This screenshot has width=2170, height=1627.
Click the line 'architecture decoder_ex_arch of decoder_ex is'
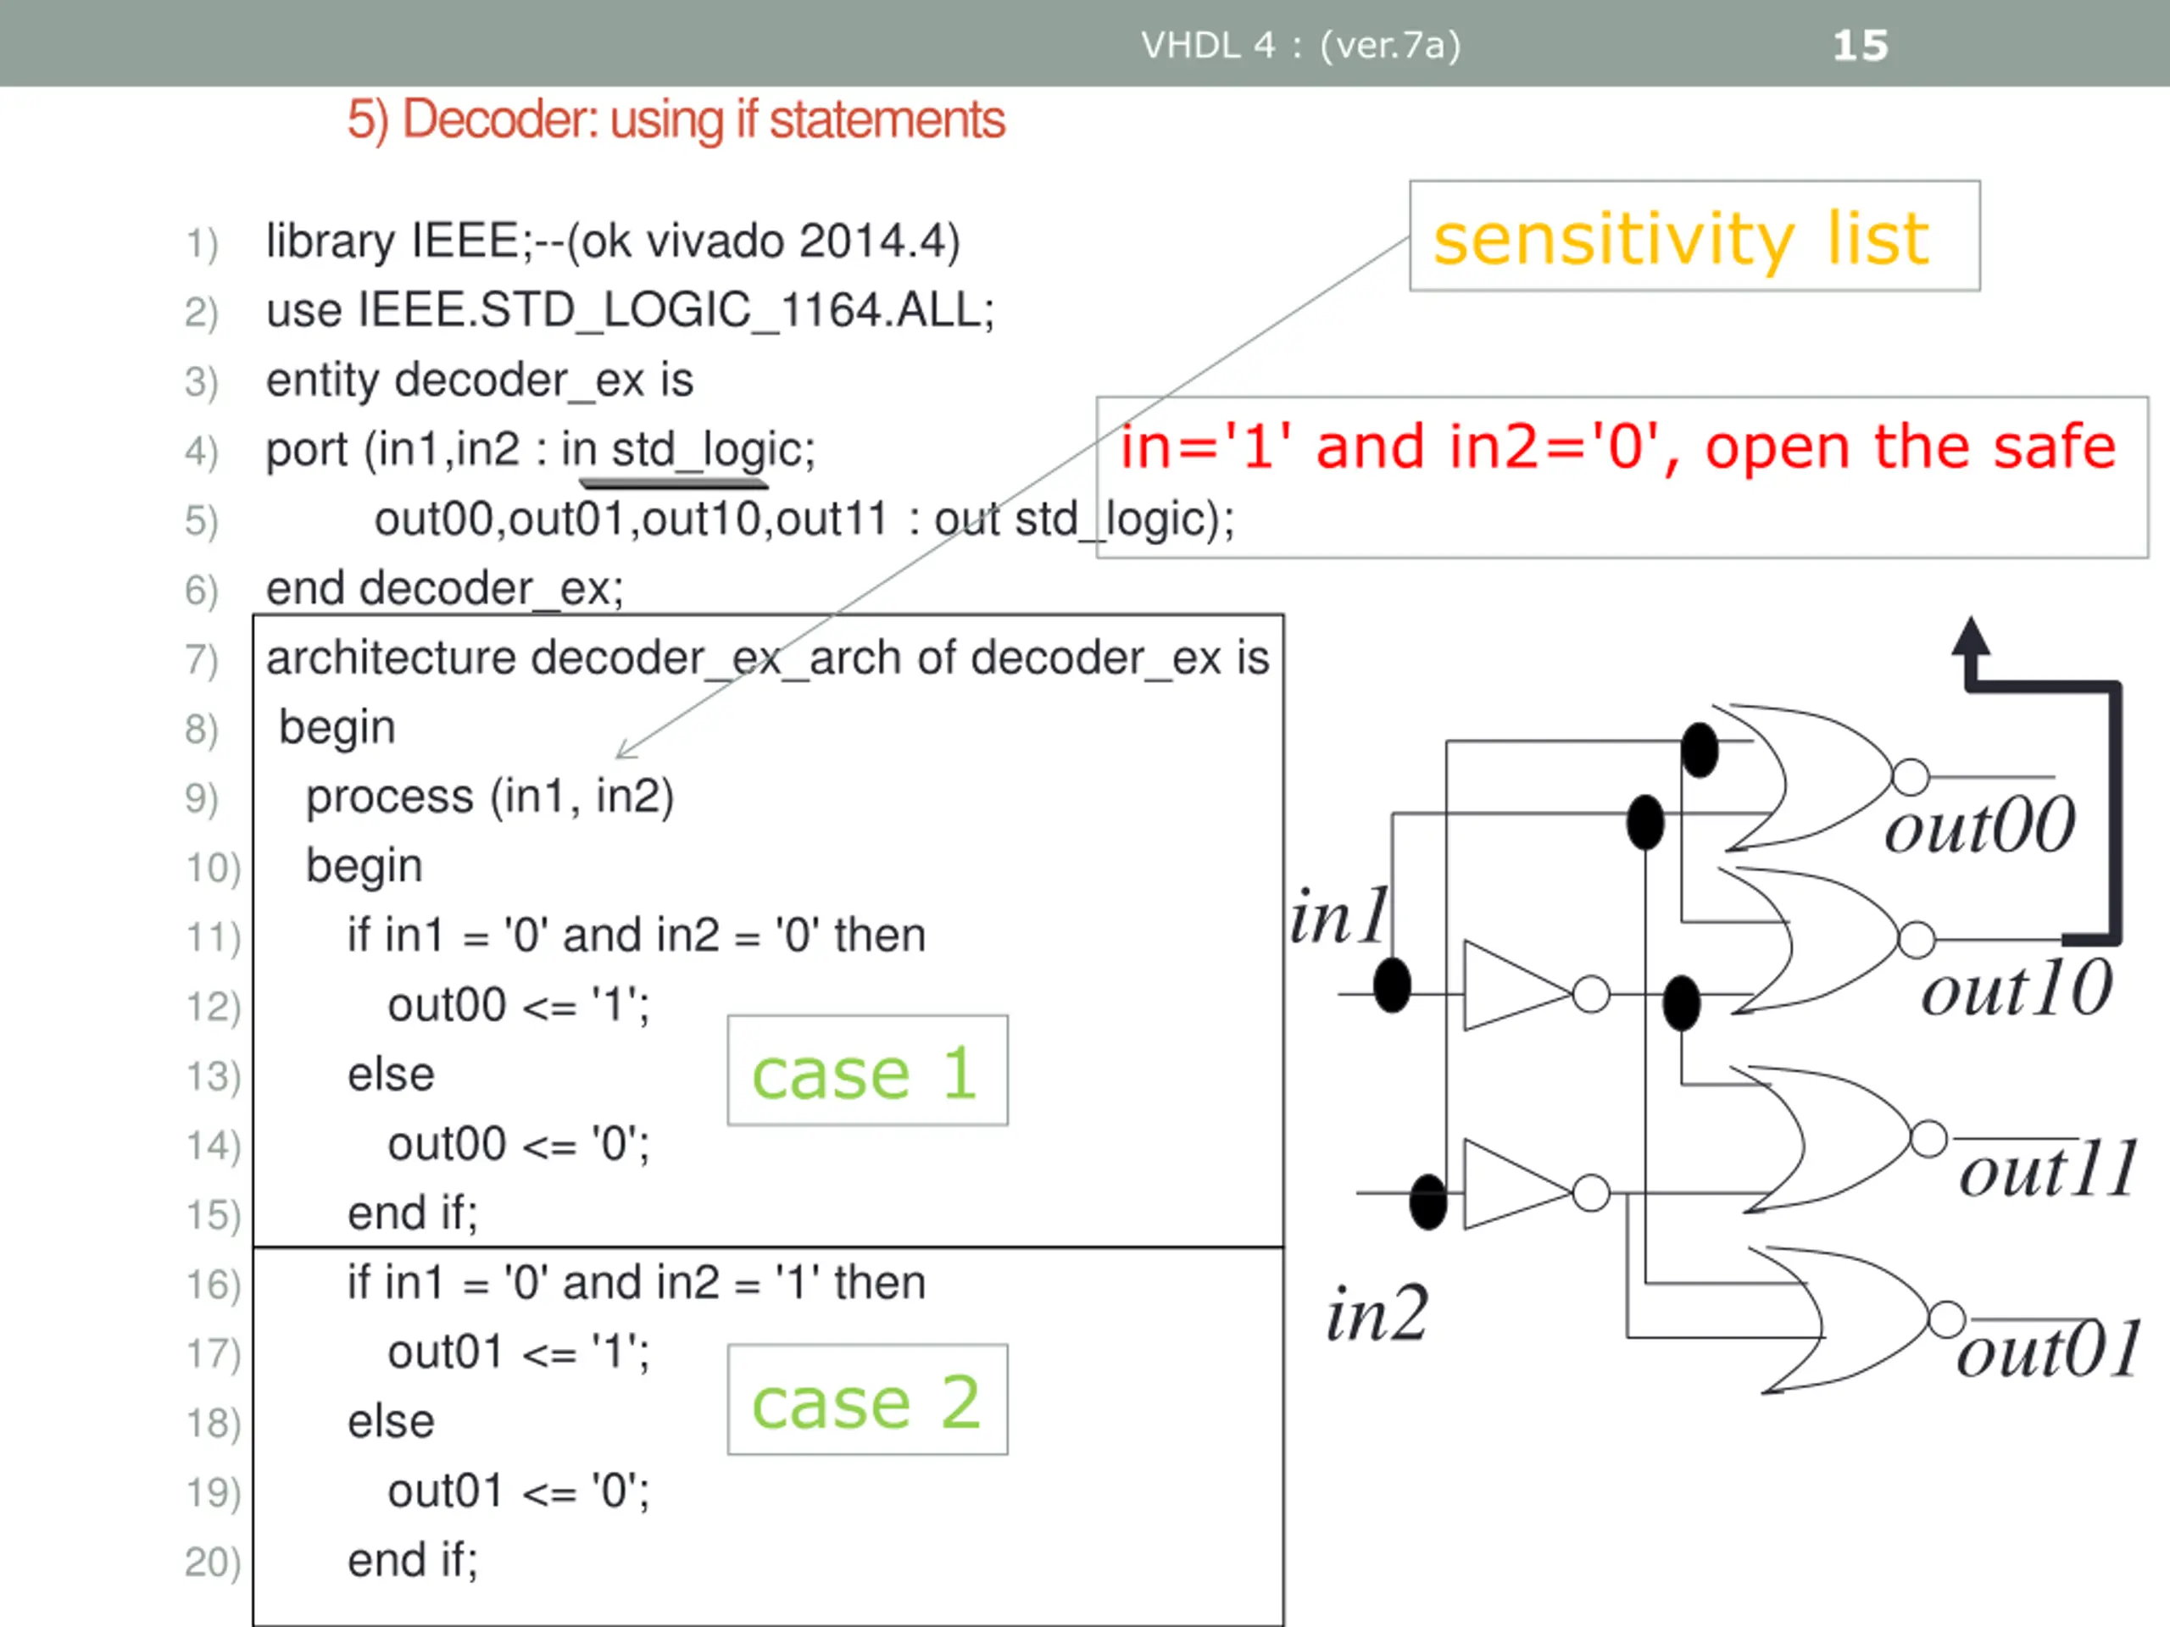click(x=768, y=658)
